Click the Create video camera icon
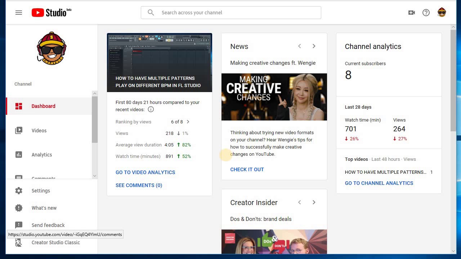 coord(412,13)
